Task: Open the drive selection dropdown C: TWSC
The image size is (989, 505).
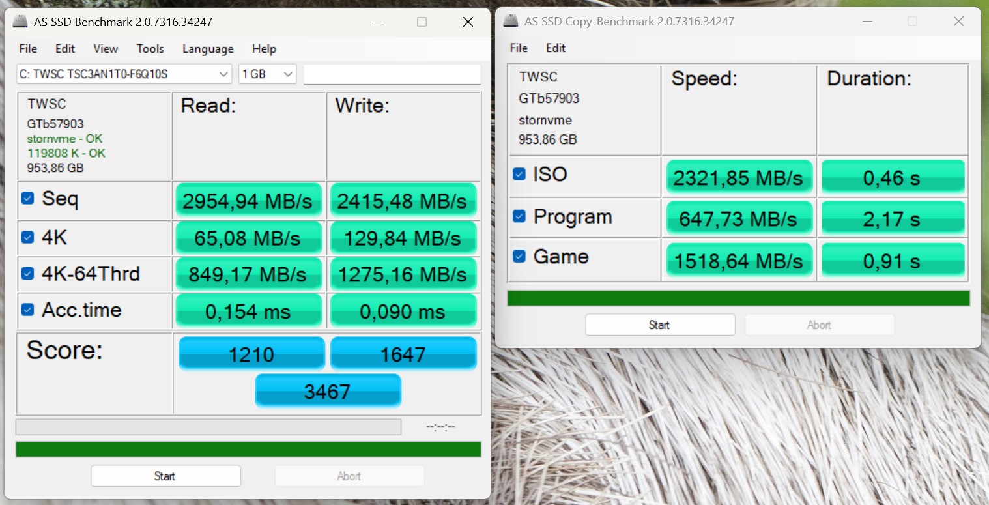Action: (x=124, y=74)
